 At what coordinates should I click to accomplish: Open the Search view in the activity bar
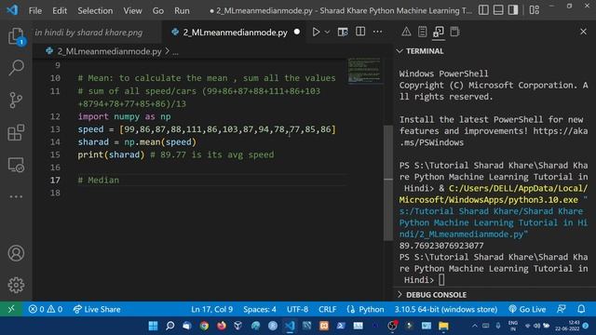coord(16,68)
